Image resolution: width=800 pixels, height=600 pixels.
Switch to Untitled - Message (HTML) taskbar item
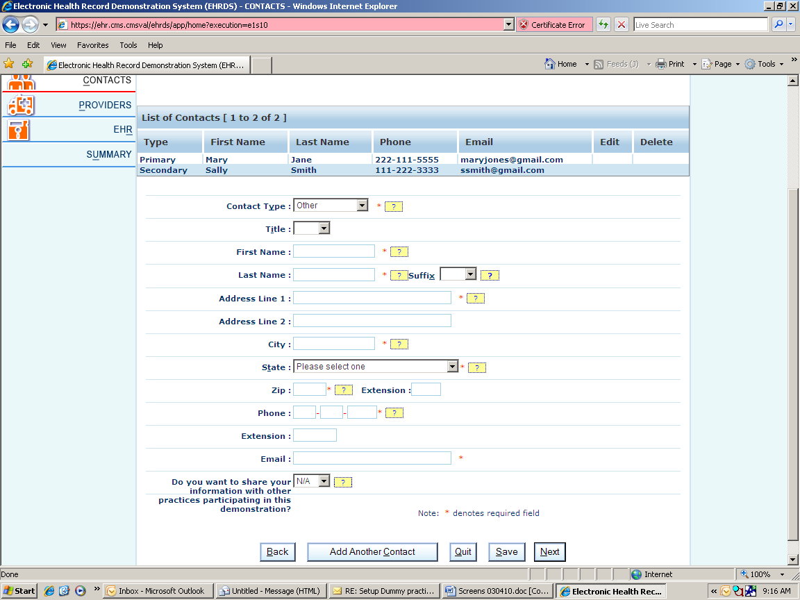(271, 591)
